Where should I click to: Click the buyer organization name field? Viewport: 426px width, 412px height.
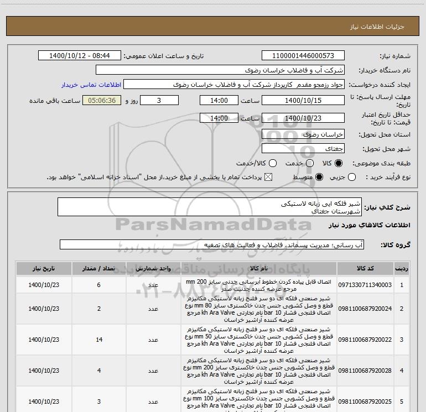click(220, 70)
